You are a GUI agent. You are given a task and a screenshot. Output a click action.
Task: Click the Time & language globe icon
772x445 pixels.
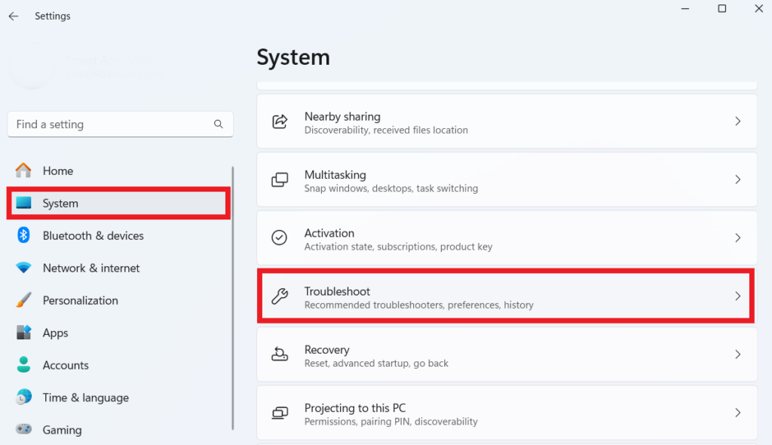23,397
